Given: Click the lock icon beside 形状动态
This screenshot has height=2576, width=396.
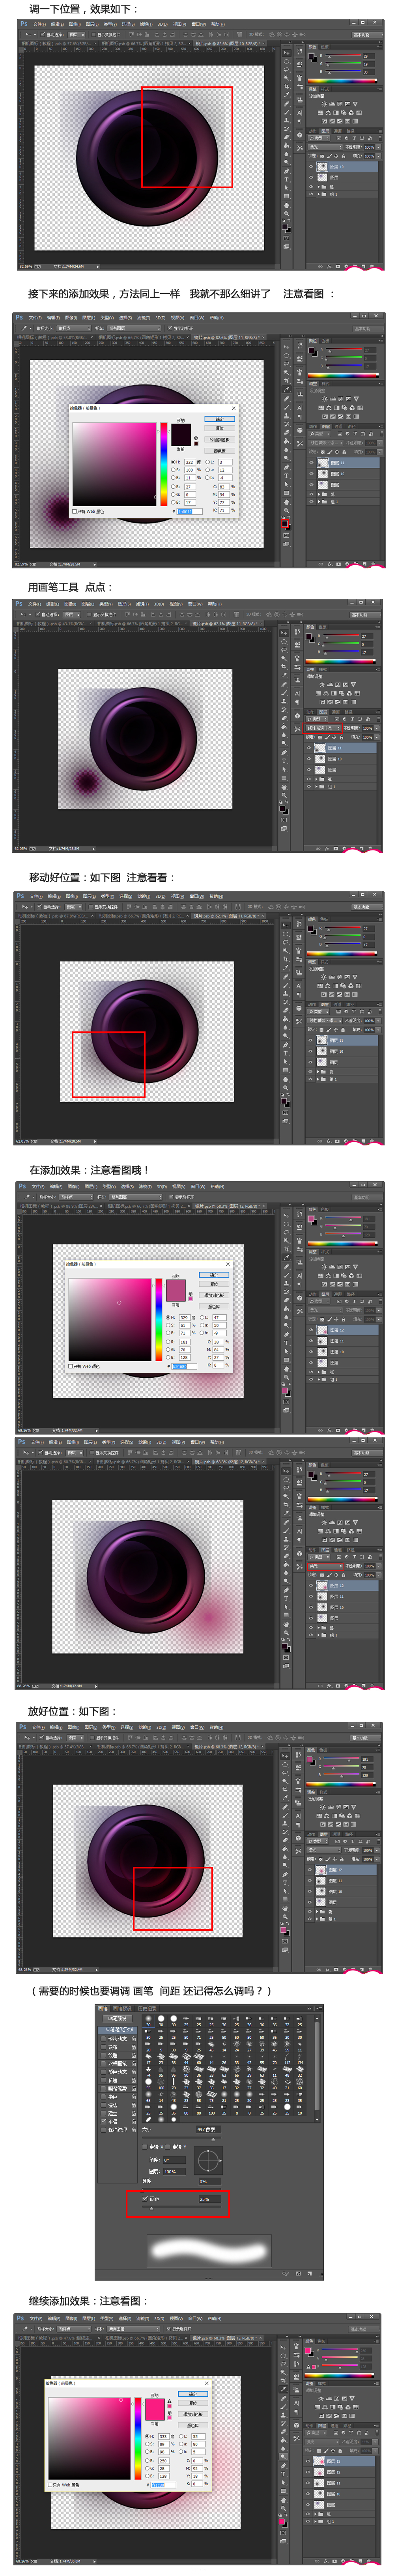Looking at the screenshot, I should click(134, 2039).
